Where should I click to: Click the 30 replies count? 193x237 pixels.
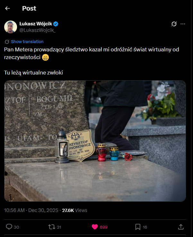(16, 227)
